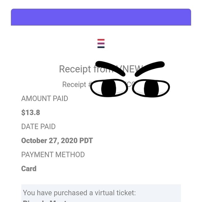Click "You have purchased a virtual ticket" text
Image resolution: width=202 pixels, height=202 pixels.
[79, 193]
